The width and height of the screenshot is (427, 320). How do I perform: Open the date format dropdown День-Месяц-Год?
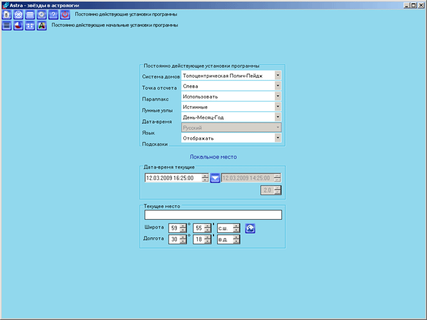point(231,117)
